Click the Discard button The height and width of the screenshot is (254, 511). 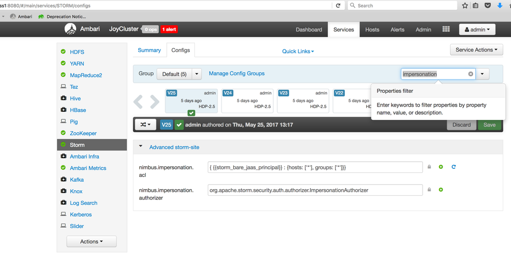tap(461, 125)
